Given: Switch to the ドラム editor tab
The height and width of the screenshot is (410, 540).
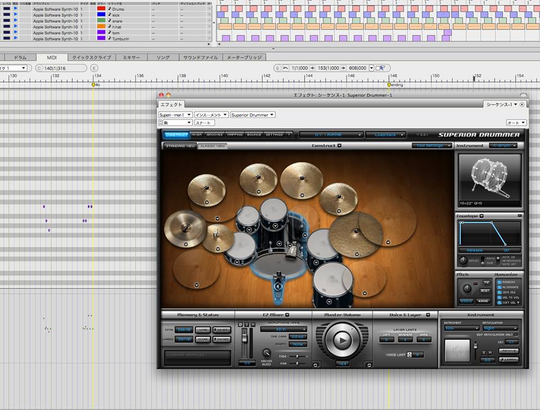Looking at the screenshot, I should pos(20,57).
